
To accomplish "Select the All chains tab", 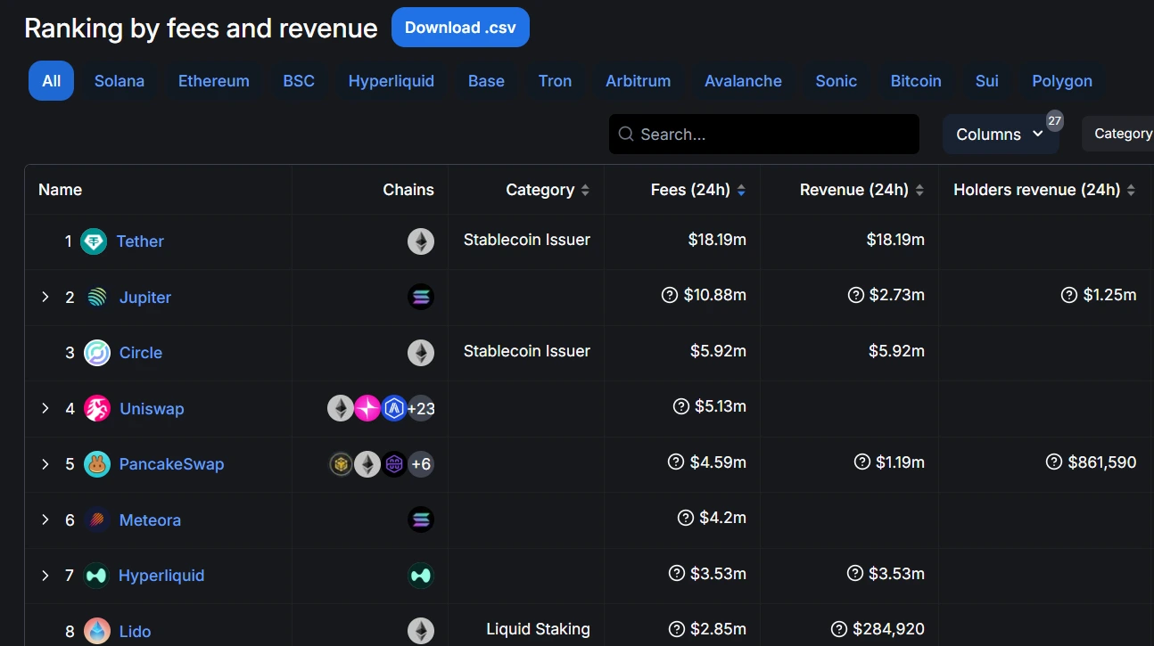I will click(52, 81).
